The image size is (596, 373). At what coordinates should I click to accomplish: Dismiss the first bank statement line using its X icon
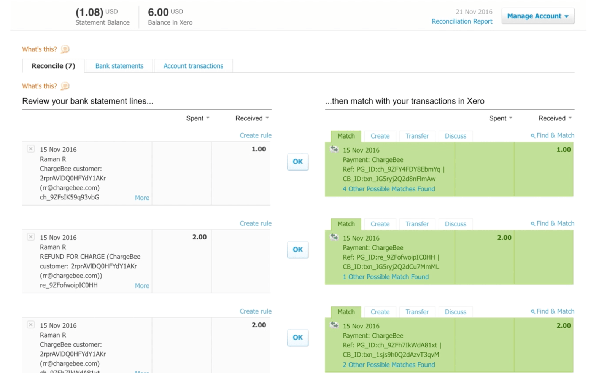(30, 149)
